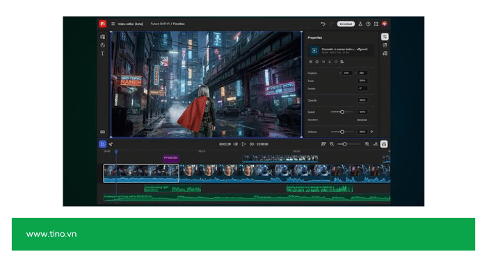Click the Position X value field
The height and width of the screenshot is (261, 487).
pos(346,73)
